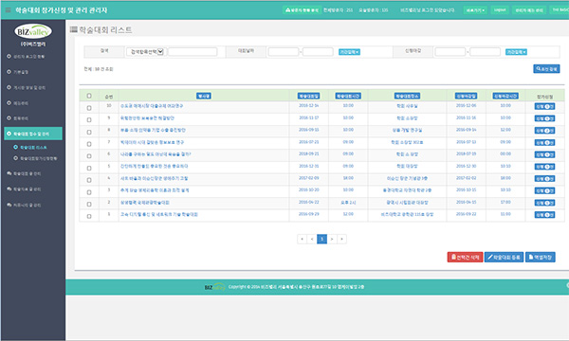Viewport: 569px width, 341px height.
Task: Open basic settings (기본설정) sidebar item
Action: pos(21,72)
